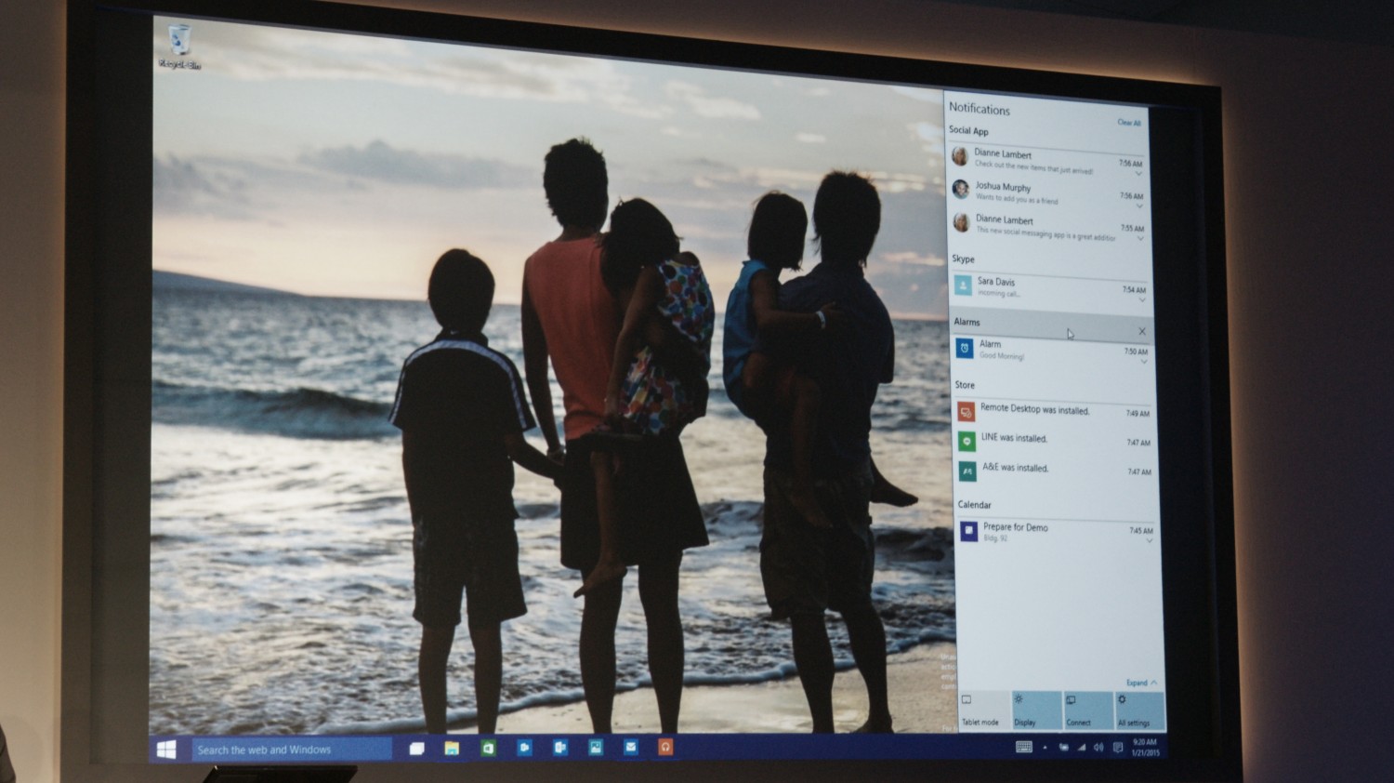Open the touch keyboard tray icon
The image size is (1394, 783).
click(1024, 747)
